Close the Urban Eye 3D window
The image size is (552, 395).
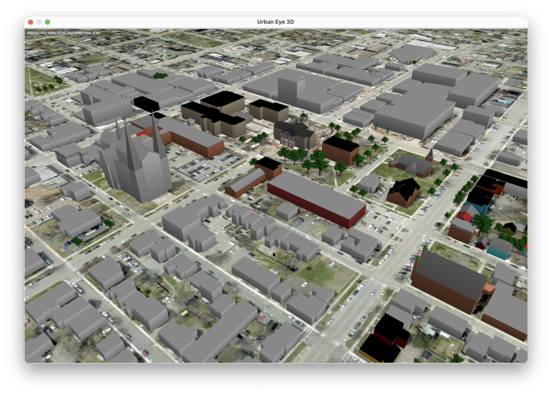(x=30, y=22)
